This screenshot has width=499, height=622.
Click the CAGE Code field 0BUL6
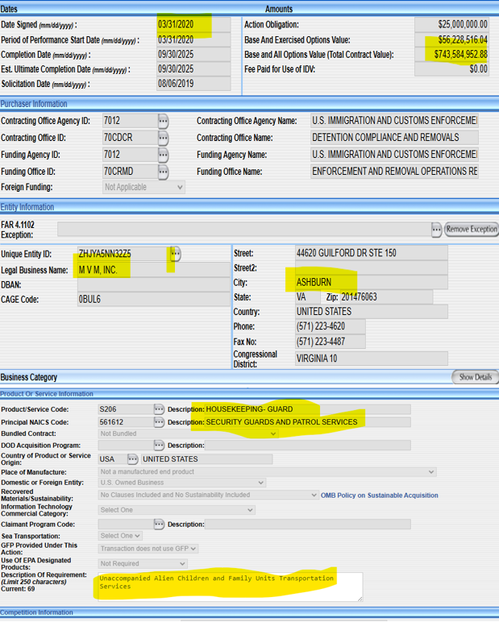154,300
